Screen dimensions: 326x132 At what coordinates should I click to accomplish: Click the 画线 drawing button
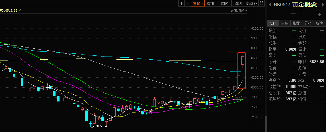click(225, 3)
